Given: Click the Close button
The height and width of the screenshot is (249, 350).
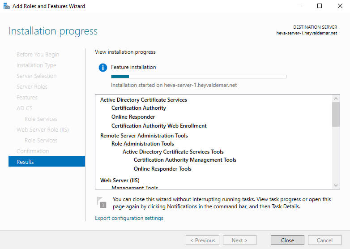Looking at the screenshot, I should pos(287,240).
